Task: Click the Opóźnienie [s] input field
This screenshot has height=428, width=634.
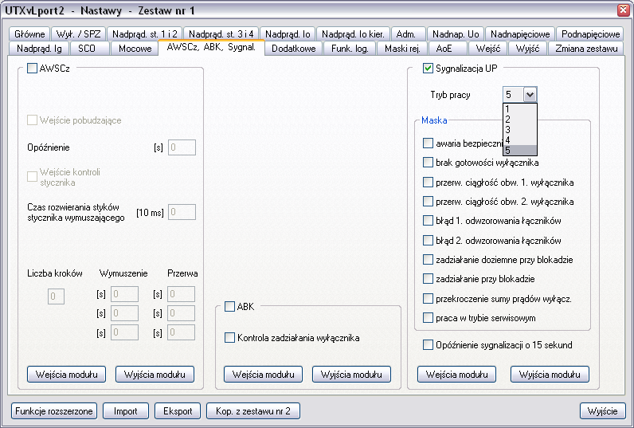Action: point(182,147)
